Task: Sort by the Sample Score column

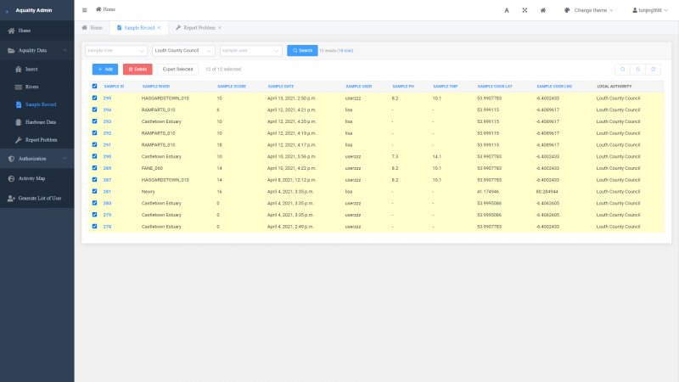Action: pyautogui.click(x=232, y=87)
